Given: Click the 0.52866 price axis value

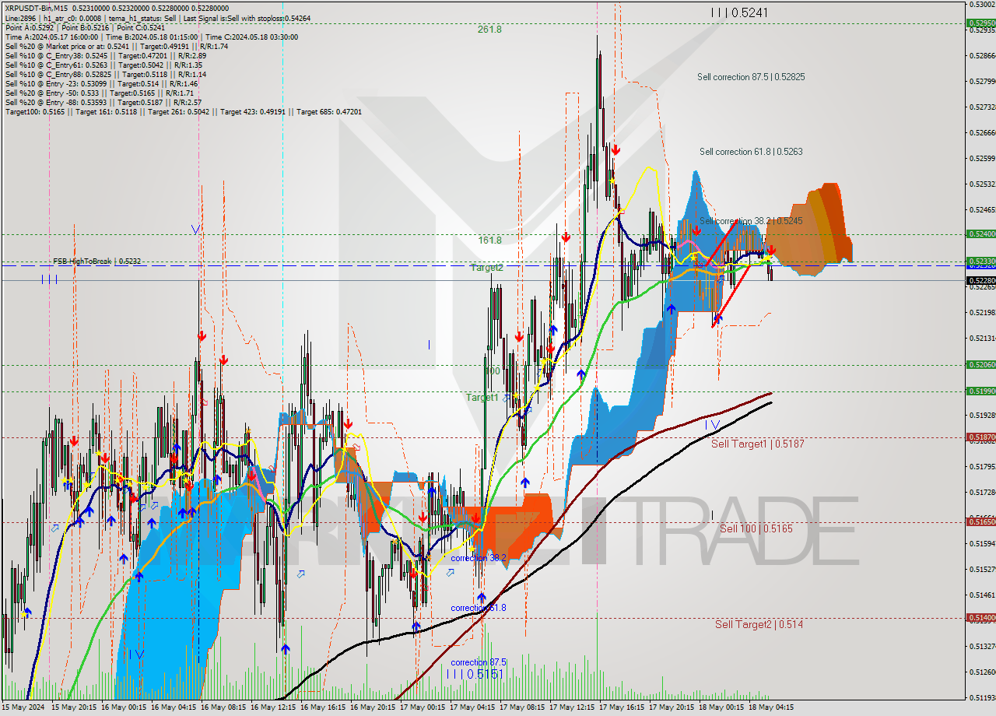Looking at the screenshot, I should tap(982, 56).
